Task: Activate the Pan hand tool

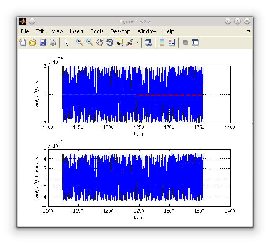Action: click(100, 42)
